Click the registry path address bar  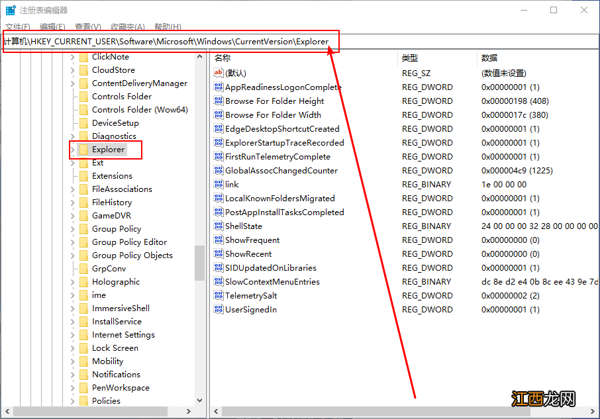tap(298, 42)
